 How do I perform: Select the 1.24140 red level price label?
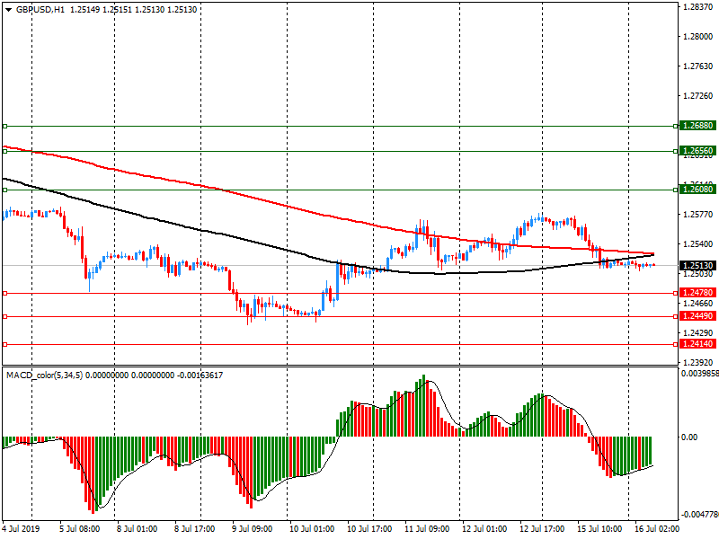698,344
